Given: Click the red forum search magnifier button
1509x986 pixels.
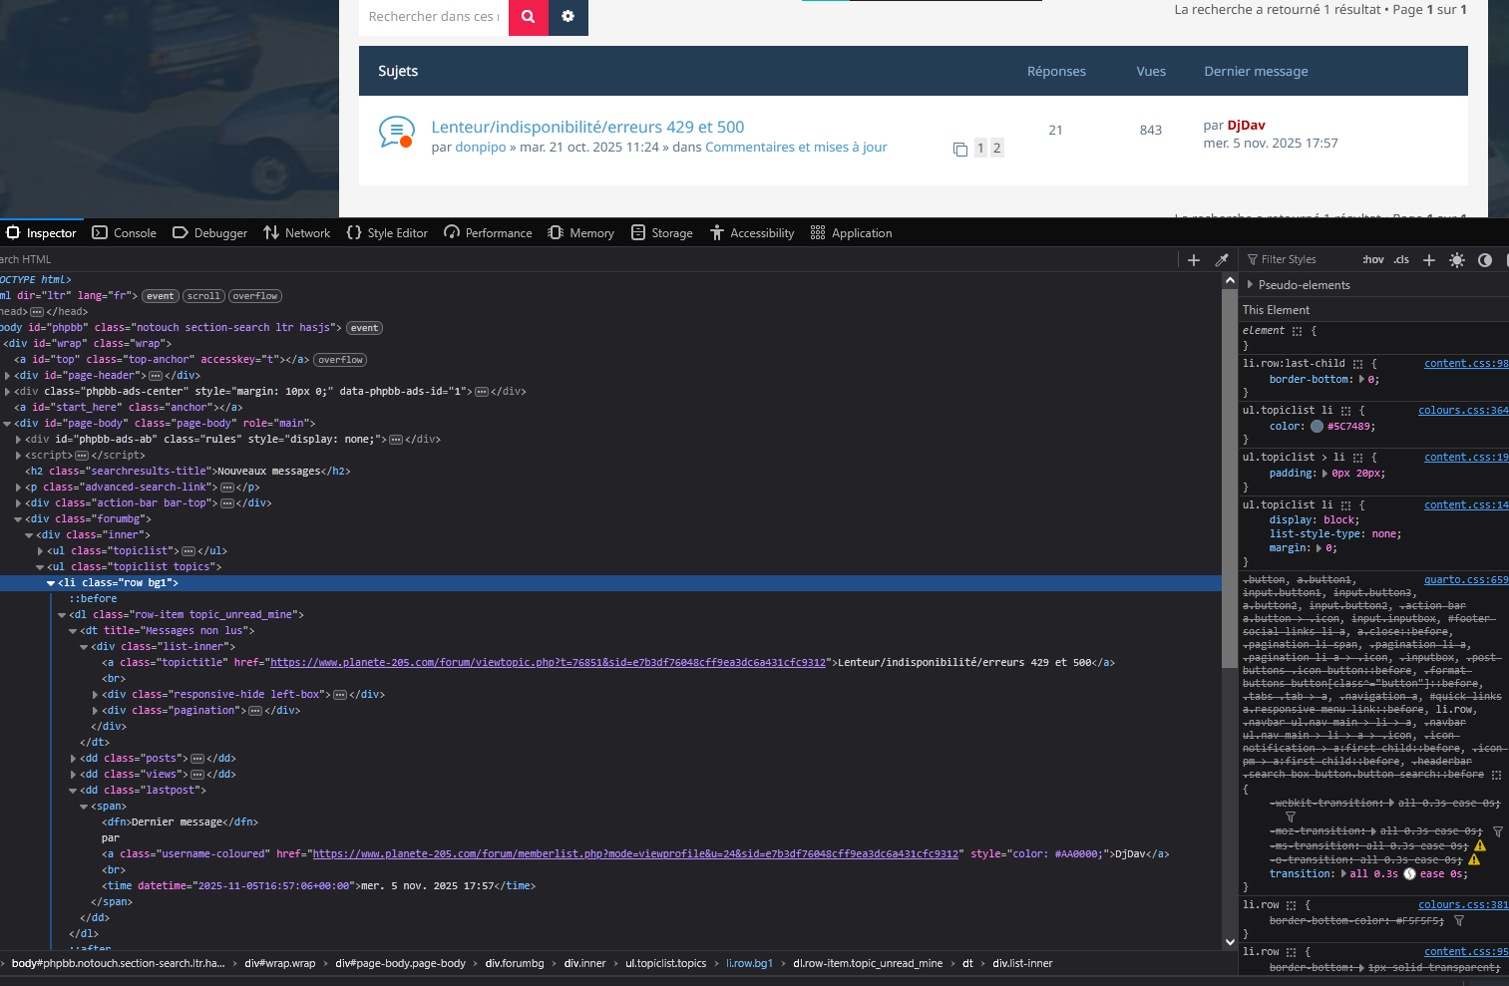Looking at the screenshot, I should click(528, 17).
